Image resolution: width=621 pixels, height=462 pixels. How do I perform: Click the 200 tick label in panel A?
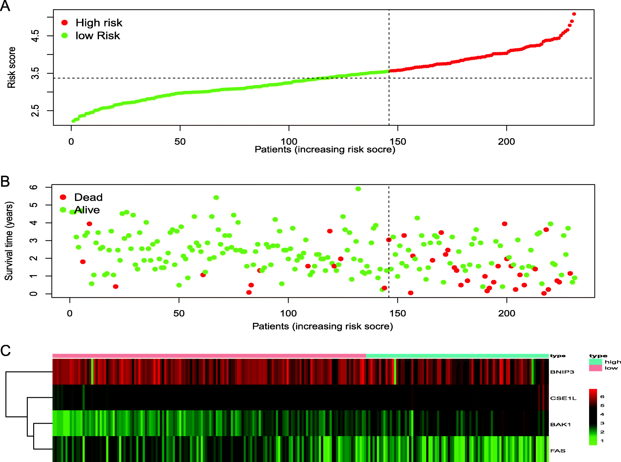[506, 141]
